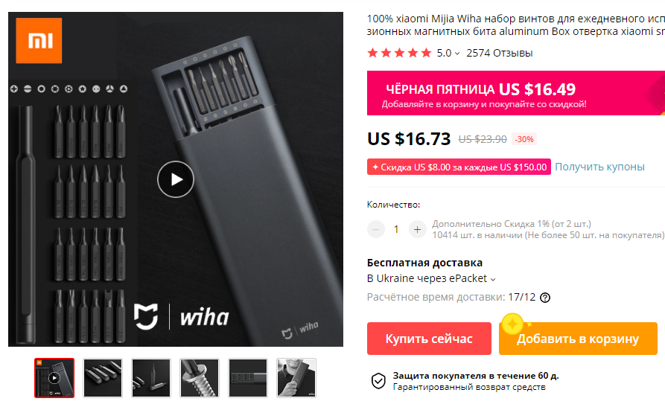
Task: Open delivery time help question mark
Action: [x=545, y=298]
